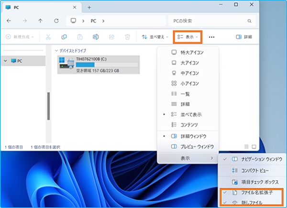Toggle 項目チェック ボックス option
This screenshot has width=287, height=208.
(252, 182)
